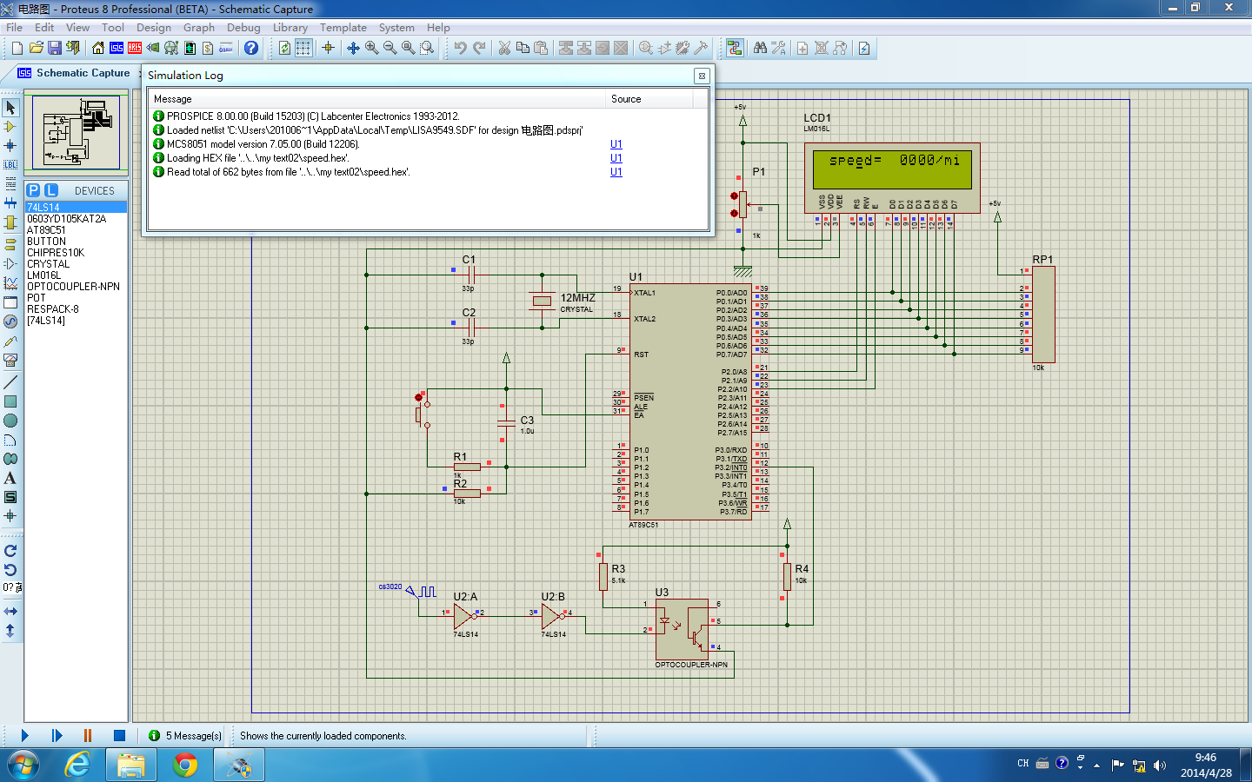The image size is (1252, 782).
Task: Open property assignment tool icon
Action: click(778, 48)
